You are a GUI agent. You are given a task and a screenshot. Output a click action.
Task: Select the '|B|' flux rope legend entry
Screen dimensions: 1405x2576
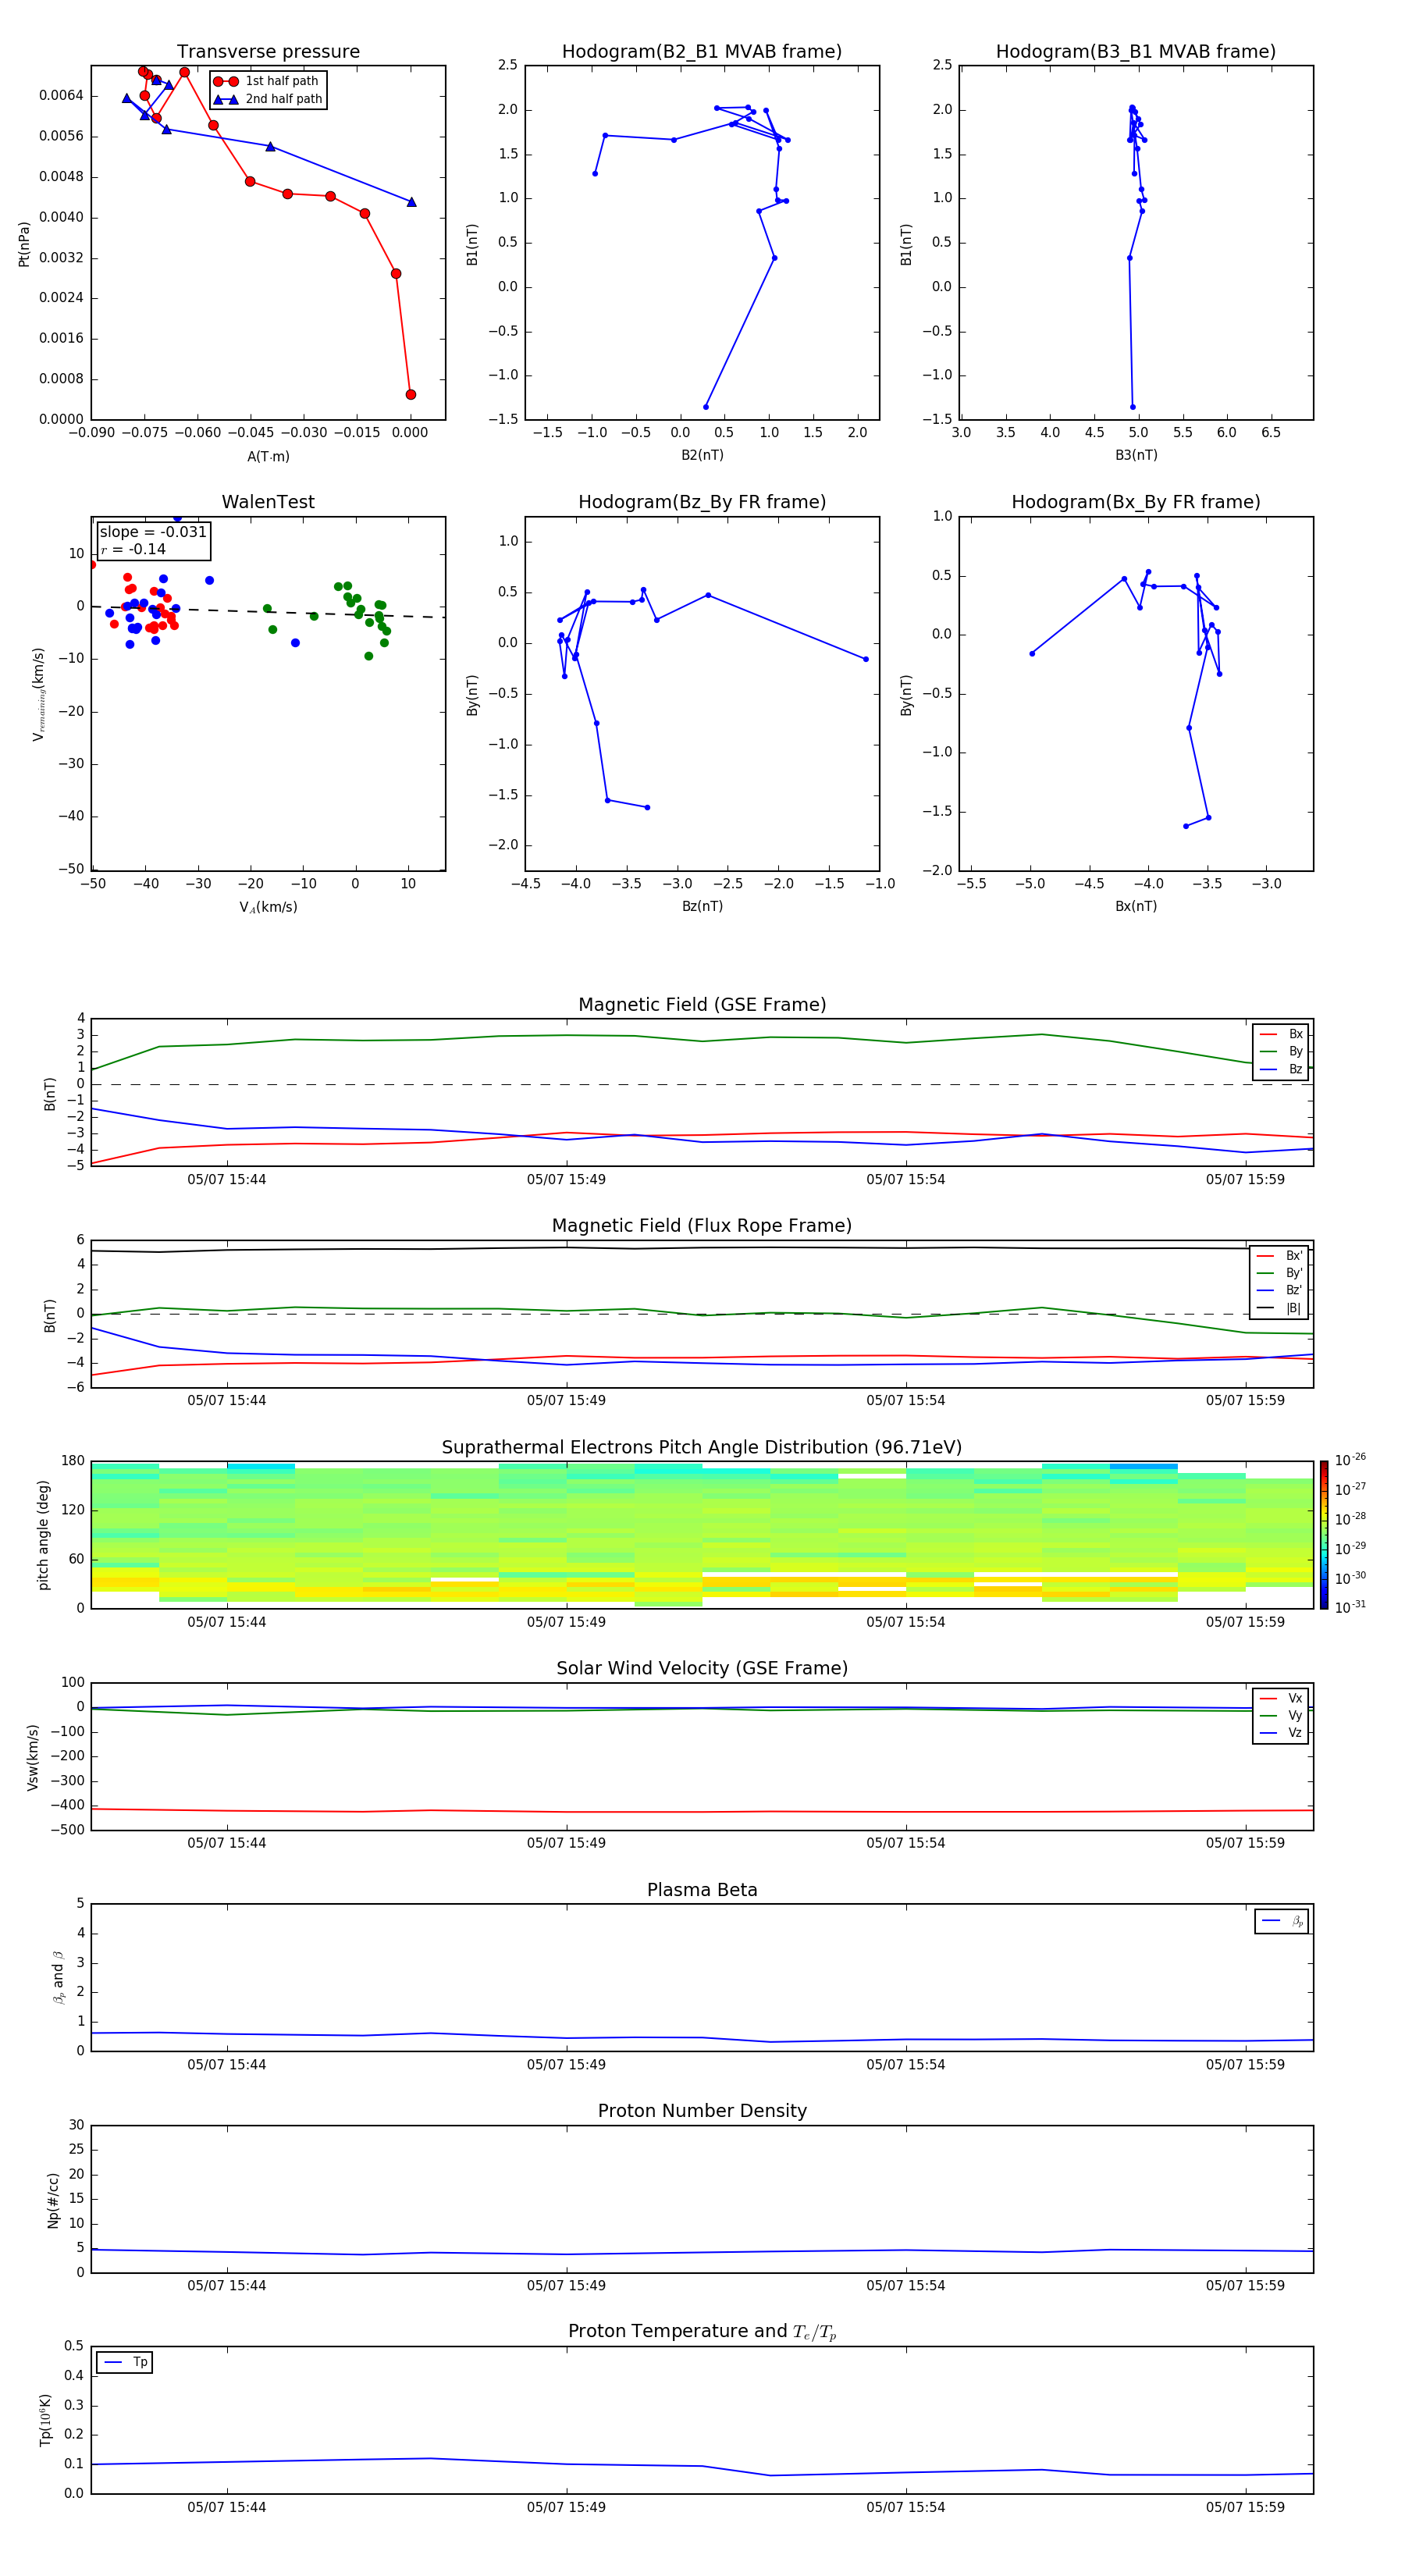[1280, 1308]
